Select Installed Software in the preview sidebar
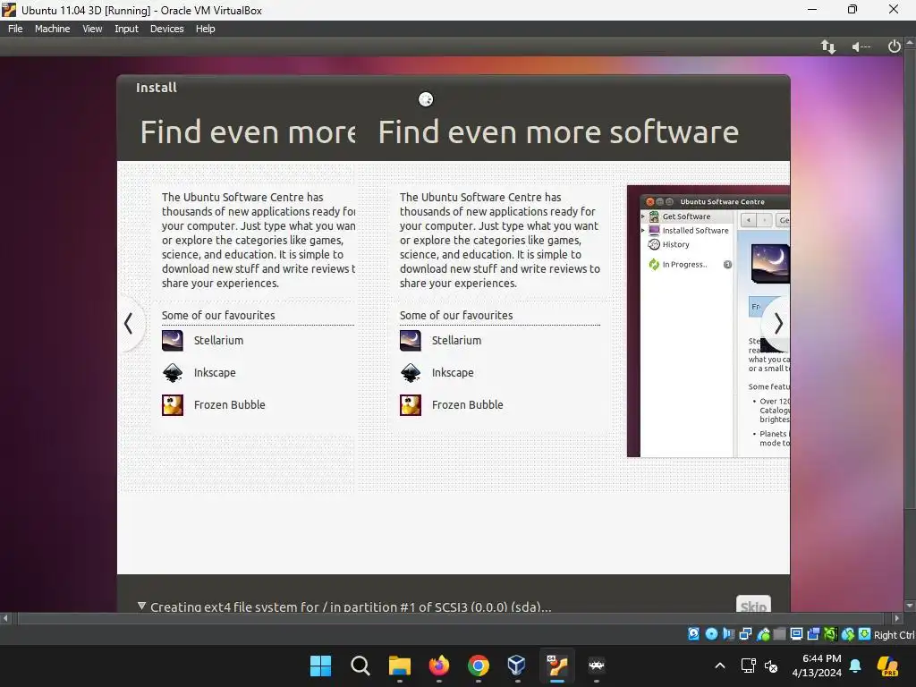The height and width of the screenshot is (687, 916). pos(695,231)
